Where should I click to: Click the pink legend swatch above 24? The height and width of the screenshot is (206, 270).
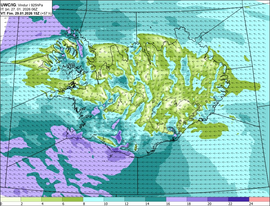260,199
